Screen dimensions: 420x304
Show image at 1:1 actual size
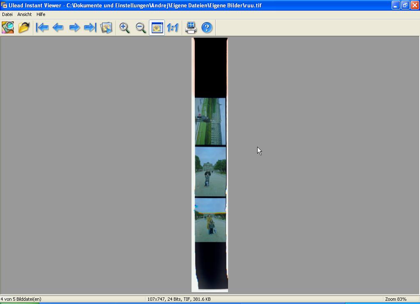tap(173, 27)
